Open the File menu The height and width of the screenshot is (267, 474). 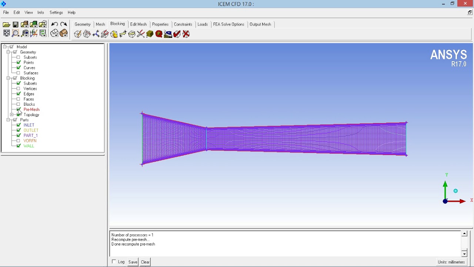pos(6,13)
